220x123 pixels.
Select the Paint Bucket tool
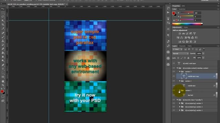(3, 53)
